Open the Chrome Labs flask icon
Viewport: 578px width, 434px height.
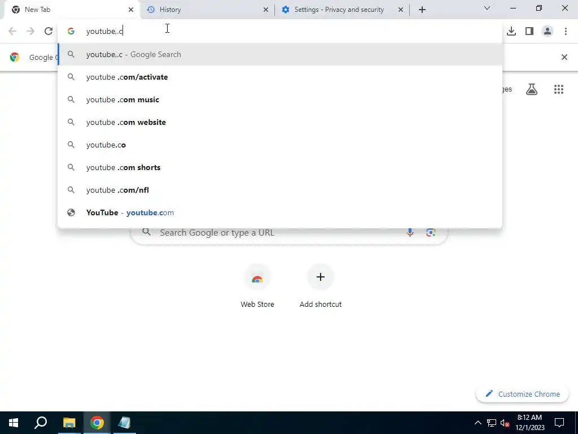tap(532, 89)
